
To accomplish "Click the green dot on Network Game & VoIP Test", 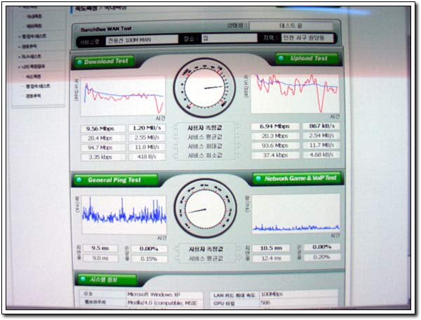I will (x=258, y=178).
